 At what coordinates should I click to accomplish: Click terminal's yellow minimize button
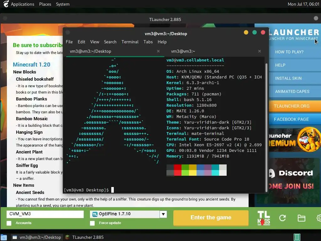click(x=246, y=32)
